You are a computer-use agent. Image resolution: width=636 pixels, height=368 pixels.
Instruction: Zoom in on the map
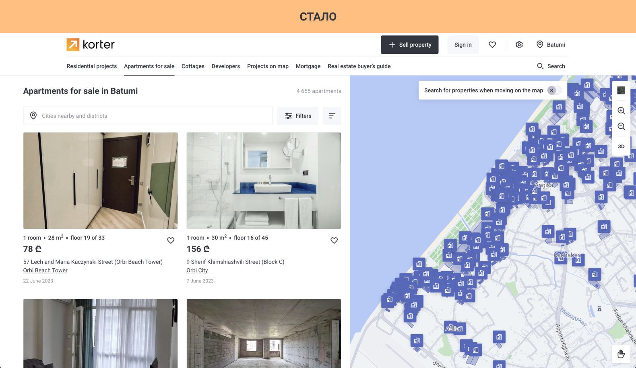click(621, 111)
